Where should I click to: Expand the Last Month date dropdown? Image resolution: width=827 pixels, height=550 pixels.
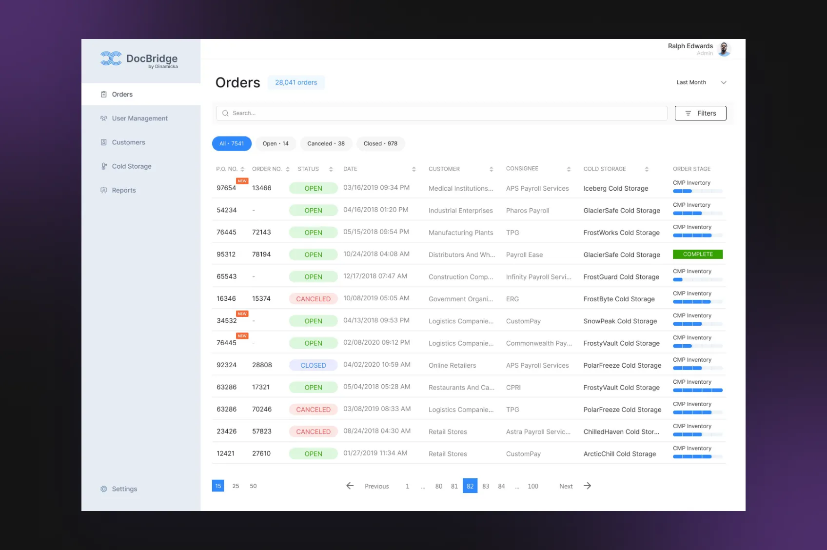724,82
